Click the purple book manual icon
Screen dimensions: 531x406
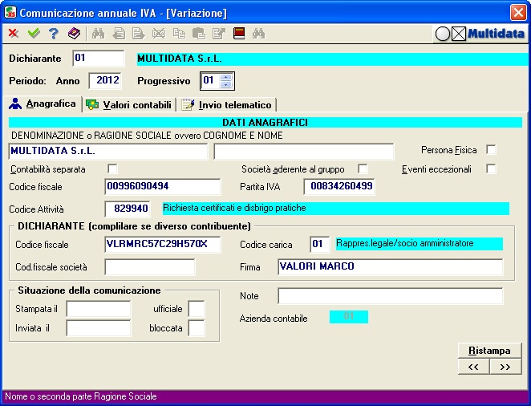74,34
